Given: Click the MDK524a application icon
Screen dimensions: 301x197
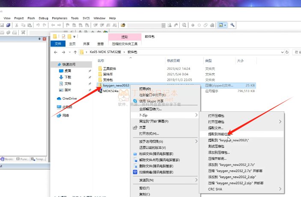Looking at the screenshot, I should pyautogui.click(x=100, y=91).
